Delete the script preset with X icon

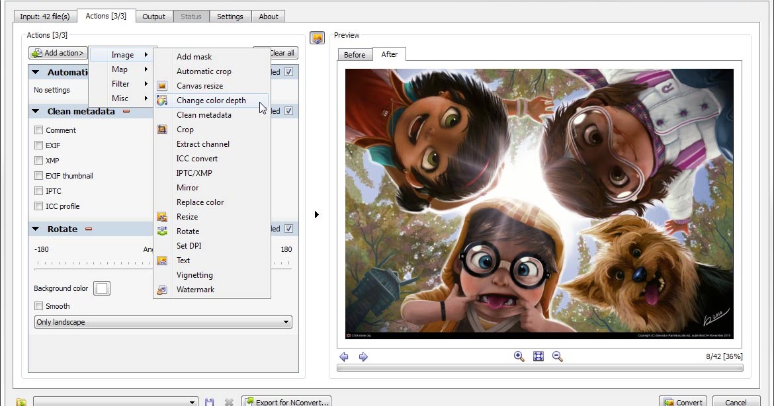(228, 402)
